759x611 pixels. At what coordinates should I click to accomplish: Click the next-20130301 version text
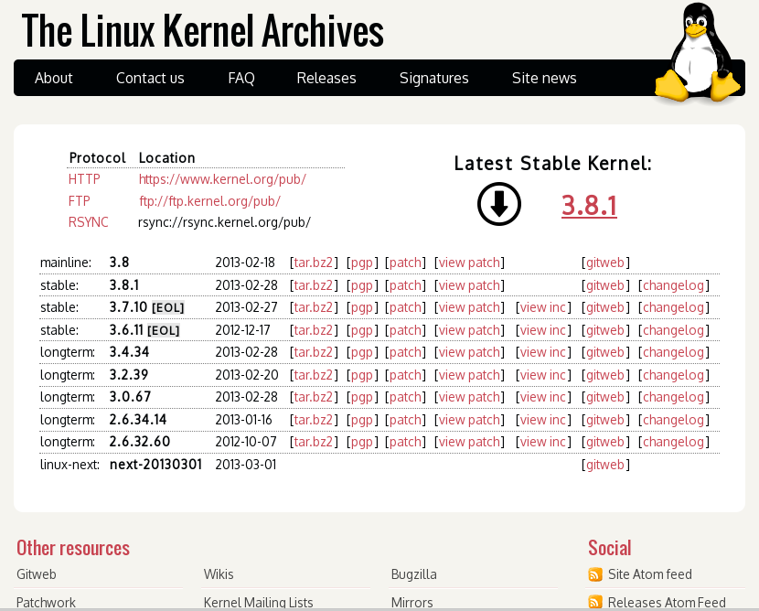pyautogui.click(x=155, y=465)
